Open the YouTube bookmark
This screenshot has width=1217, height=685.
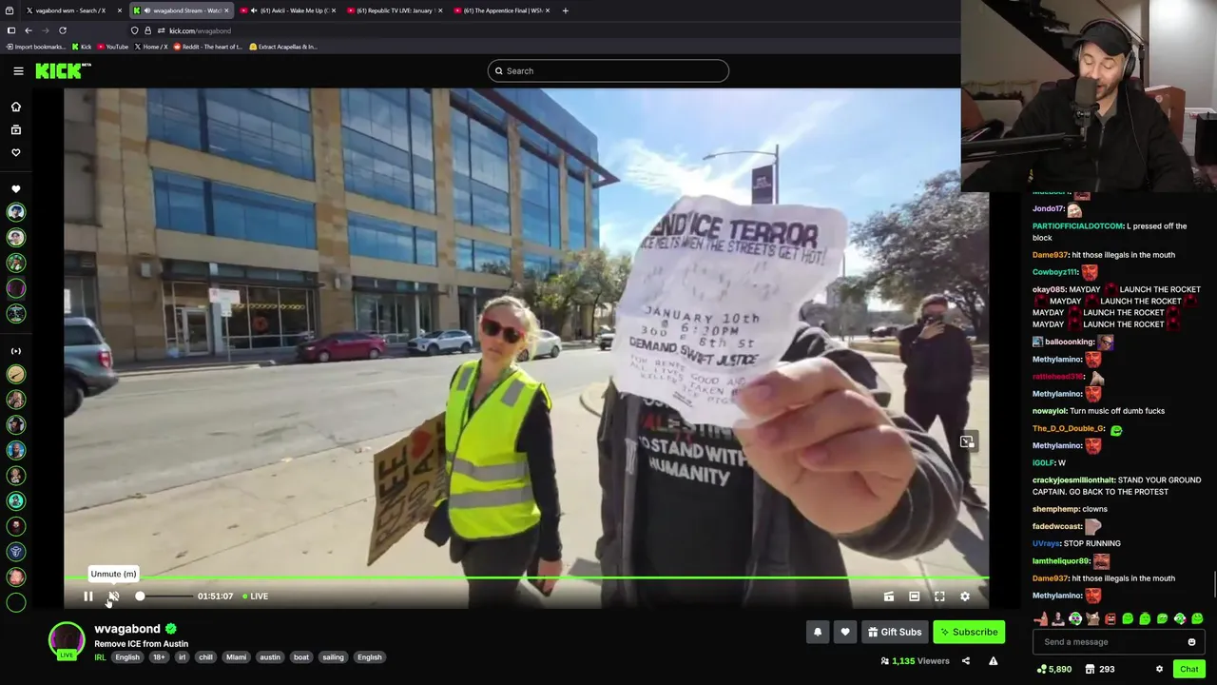tap(112, 47)
